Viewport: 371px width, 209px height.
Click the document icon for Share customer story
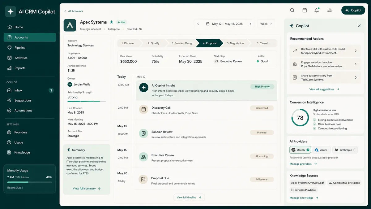[295, 77]
